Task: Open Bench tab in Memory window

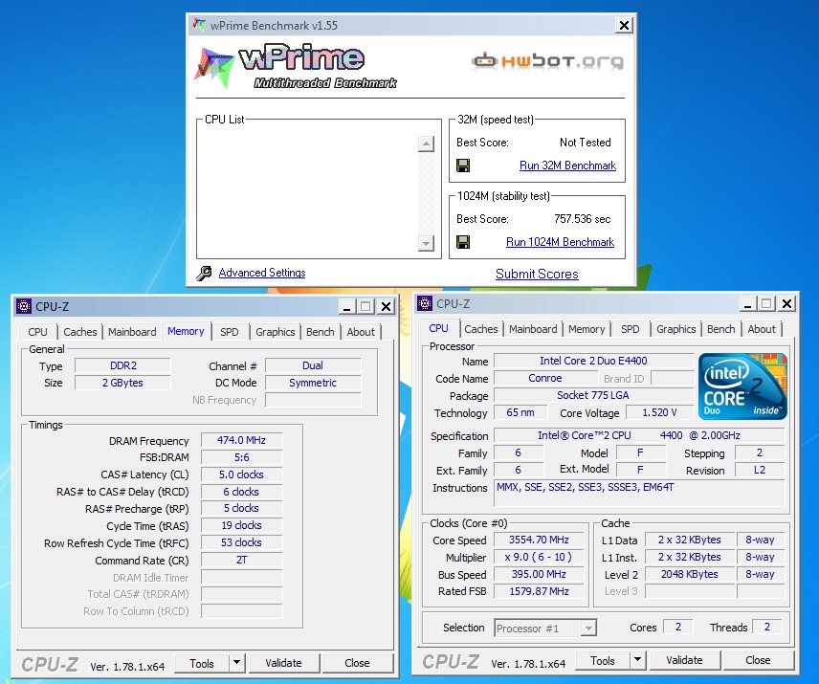Action: 320,332
